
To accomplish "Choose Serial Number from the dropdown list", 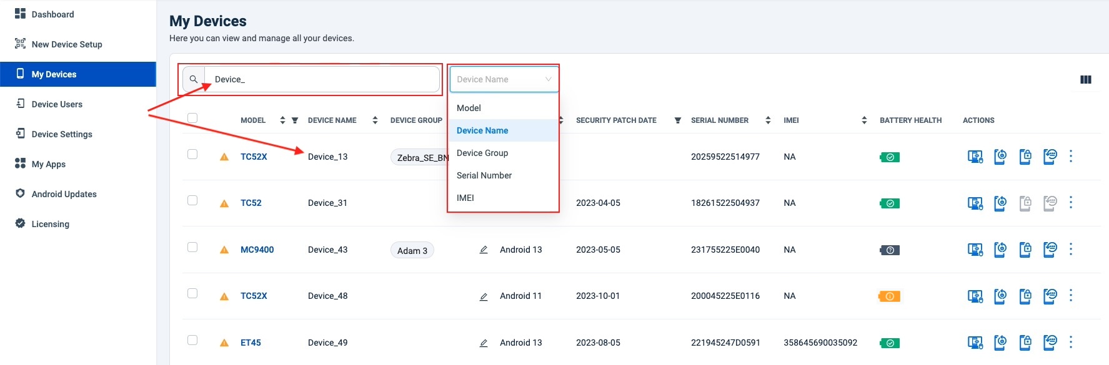I will point(484,175).
